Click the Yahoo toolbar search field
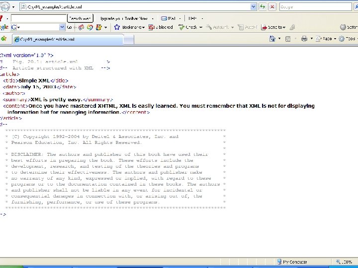Screen dimensions: 358x268 [39, 18]
